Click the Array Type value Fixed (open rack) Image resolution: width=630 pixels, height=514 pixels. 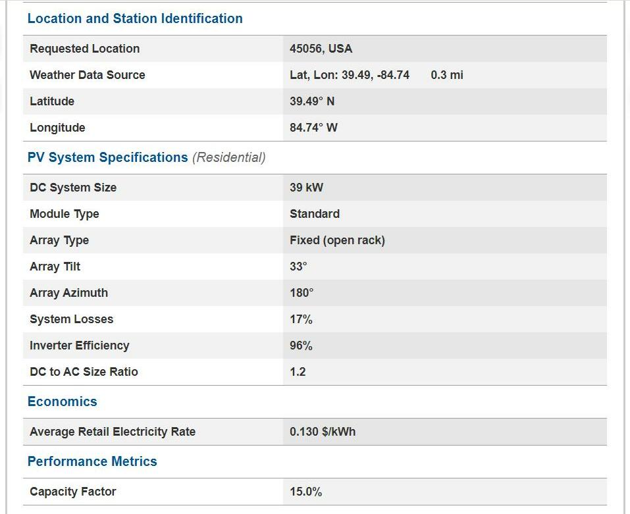[x=337, y=240]
